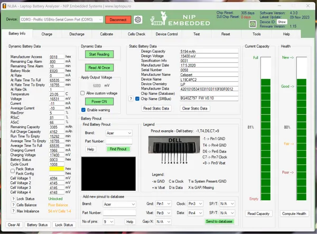Click the ? icon next to Max Imbalance

tap(13, 211)
